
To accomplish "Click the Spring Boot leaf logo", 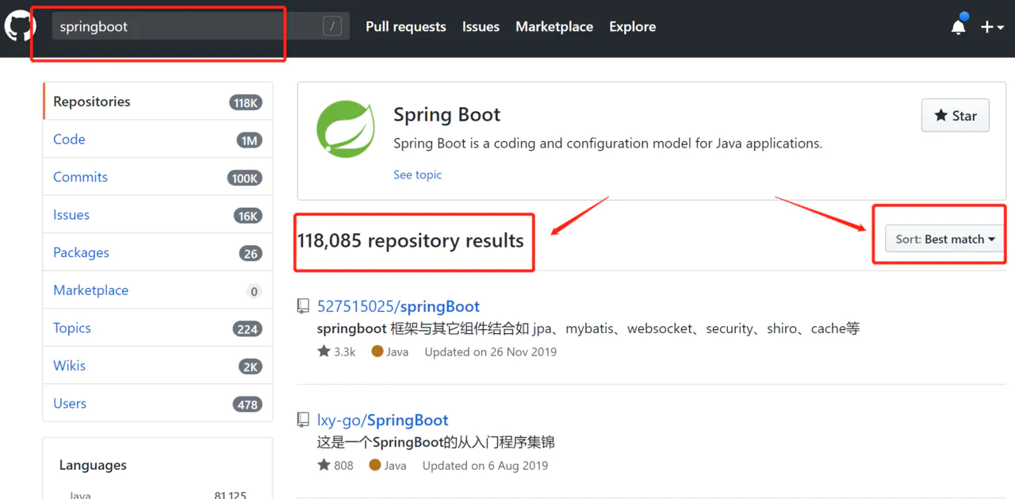I will (346, 129).
